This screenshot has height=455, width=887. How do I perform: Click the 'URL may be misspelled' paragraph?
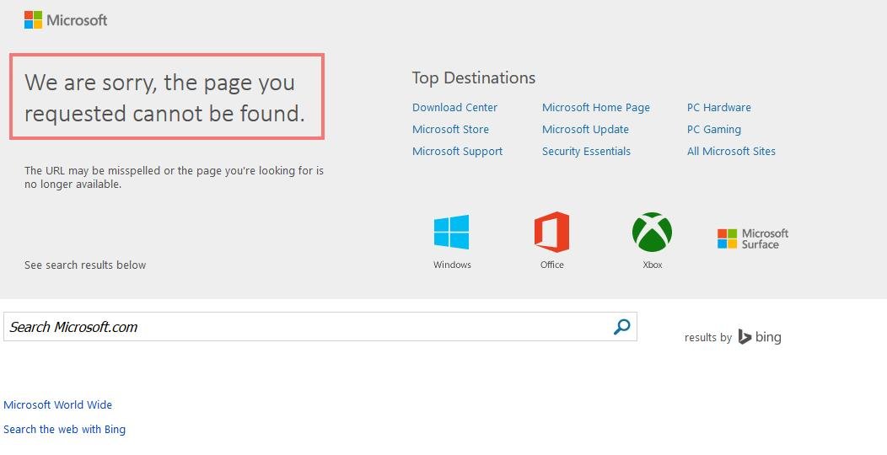[174, 178]
